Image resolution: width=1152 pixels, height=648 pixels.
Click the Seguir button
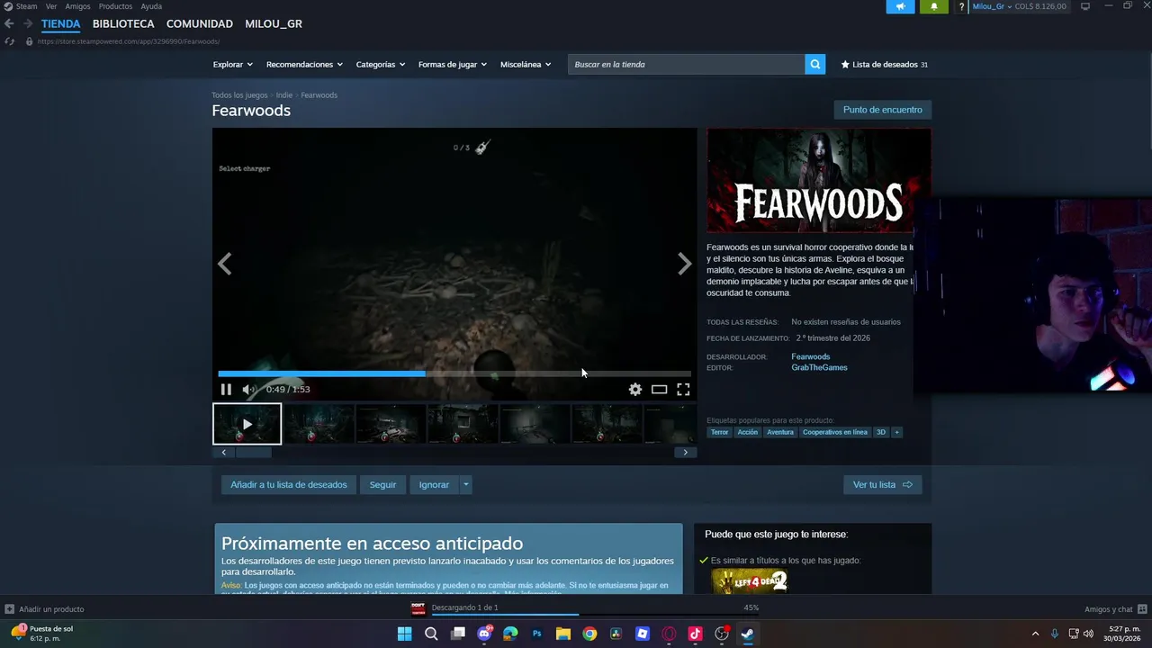pos(382,484)
